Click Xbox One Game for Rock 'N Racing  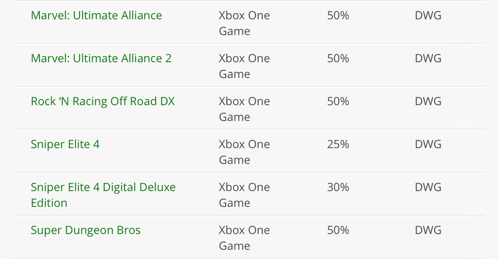coord(244,109)
